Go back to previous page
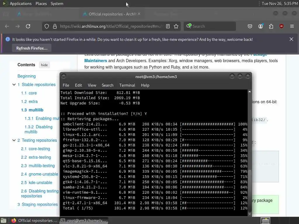Screen dimensions: 299x224 click(7, 26)
